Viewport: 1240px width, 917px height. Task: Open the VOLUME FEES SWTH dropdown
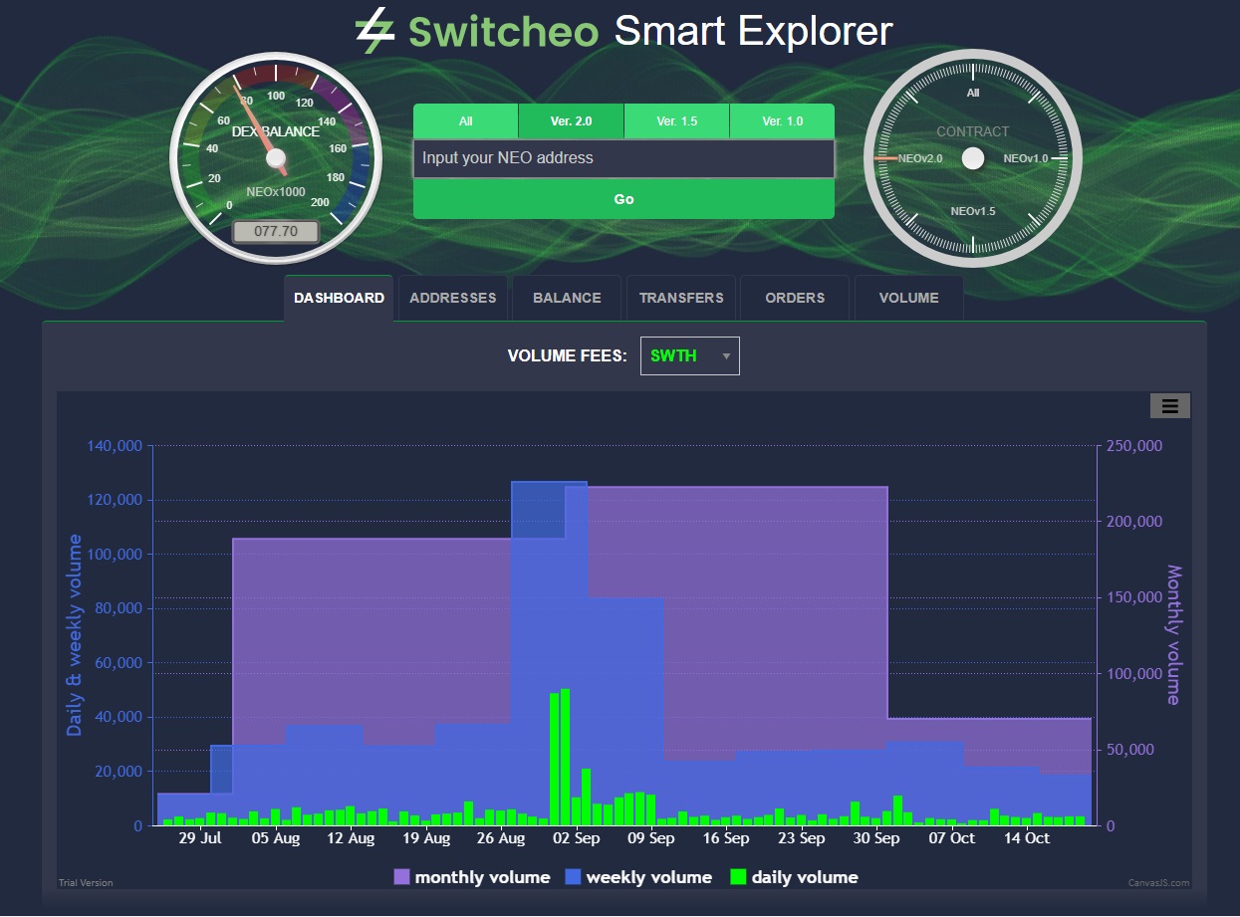pyautogui.click(x=690, y=355)
